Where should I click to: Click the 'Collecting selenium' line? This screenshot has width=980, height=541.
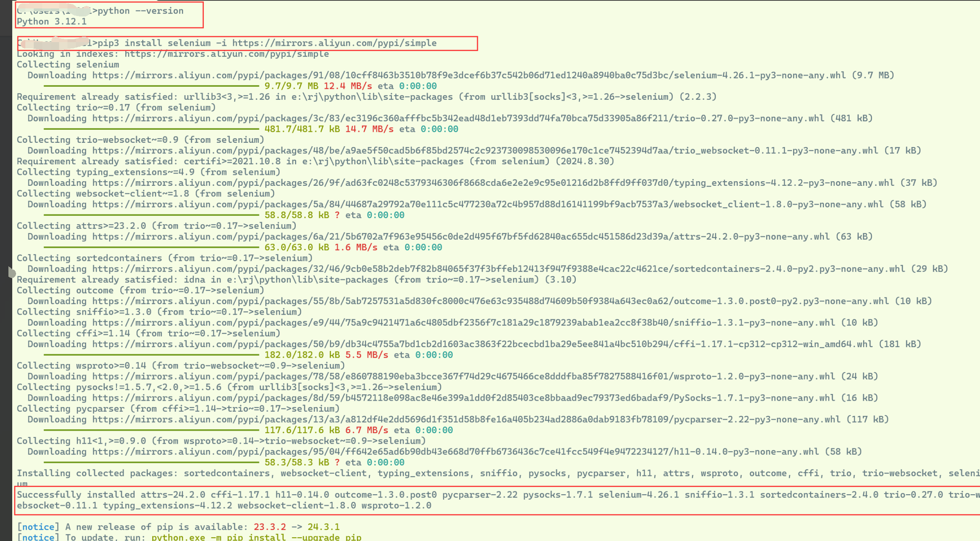coord(68,64)
